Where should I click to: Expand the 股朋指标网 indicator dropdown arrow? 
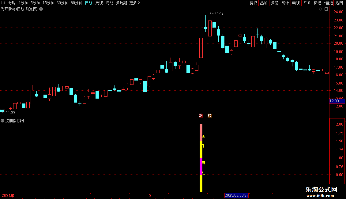click(x=2, y=121)
